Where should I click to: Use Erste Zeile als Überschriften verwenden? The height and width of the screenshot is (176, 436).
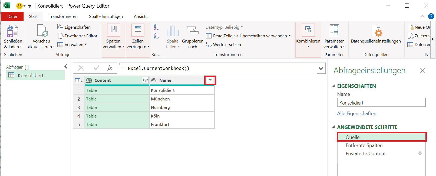[x=246, y=36]
